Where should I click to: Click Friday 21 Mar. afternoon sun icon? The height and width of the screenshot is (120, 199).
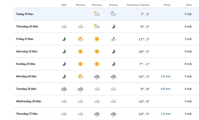(x=97, y=39)
